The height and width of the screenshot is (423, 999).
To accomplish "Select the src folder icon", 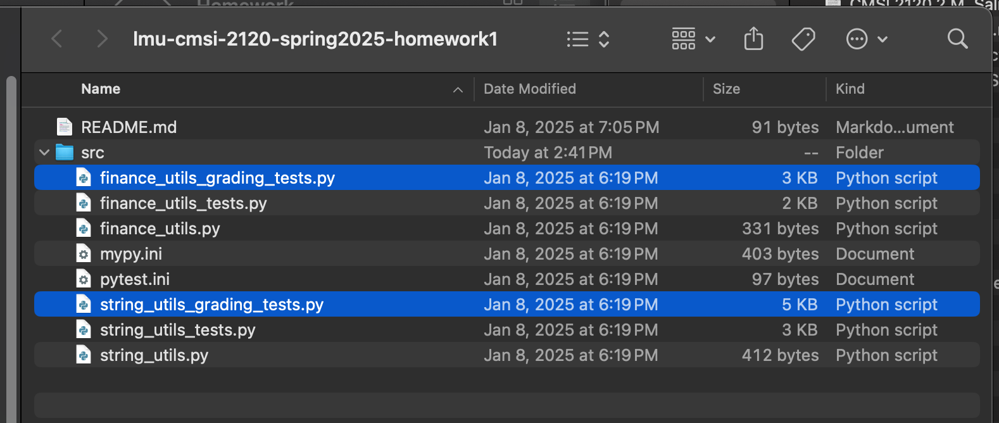I will pos(65,153).
